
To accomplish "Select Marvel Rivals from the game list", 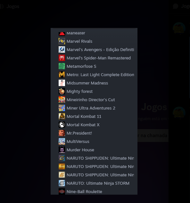I will (x=79, y=41).
